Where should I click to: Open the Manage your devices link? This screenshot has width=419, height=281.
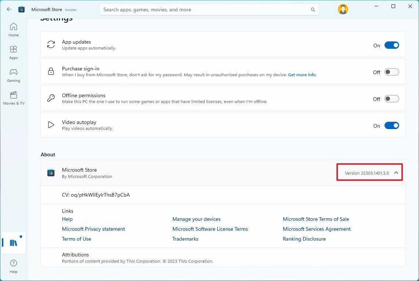coord(196,219)
